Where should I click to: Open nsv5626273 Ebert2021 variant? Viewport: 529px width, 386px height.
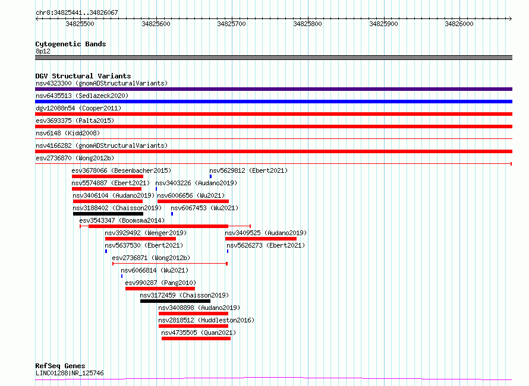pyautogui.click(x=266, y=245)
